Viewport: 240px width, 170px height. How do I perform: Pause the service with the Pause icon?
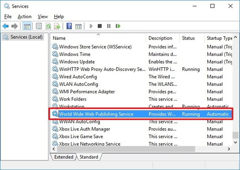[x=109, y=26]
